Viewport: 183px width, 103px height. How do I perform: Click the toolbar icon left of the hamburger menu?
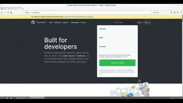coord(178,13)
